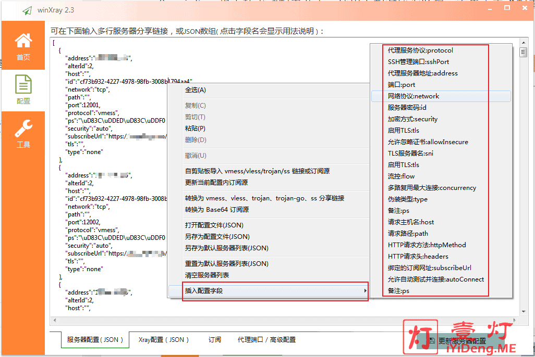
Task: Click the "port":12002 line in editor
Action: pyautogui.click(x=83, y=222)
